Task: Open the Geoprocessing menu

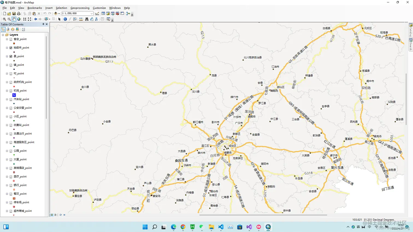Action: [80, 8]
